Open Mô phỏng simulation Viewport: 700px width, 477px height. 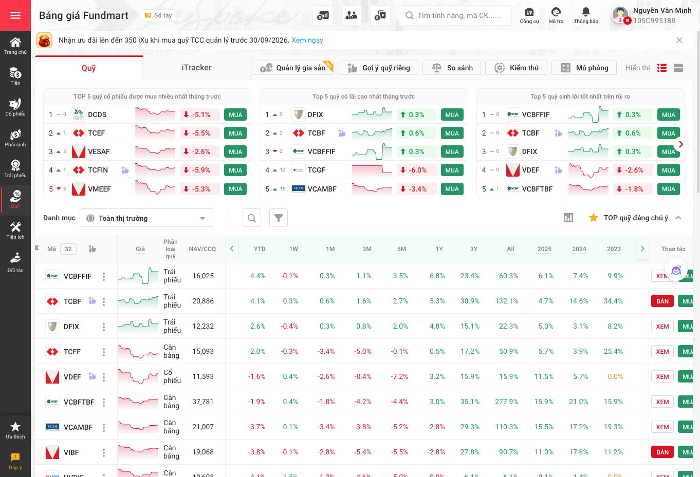click(584, 68)
